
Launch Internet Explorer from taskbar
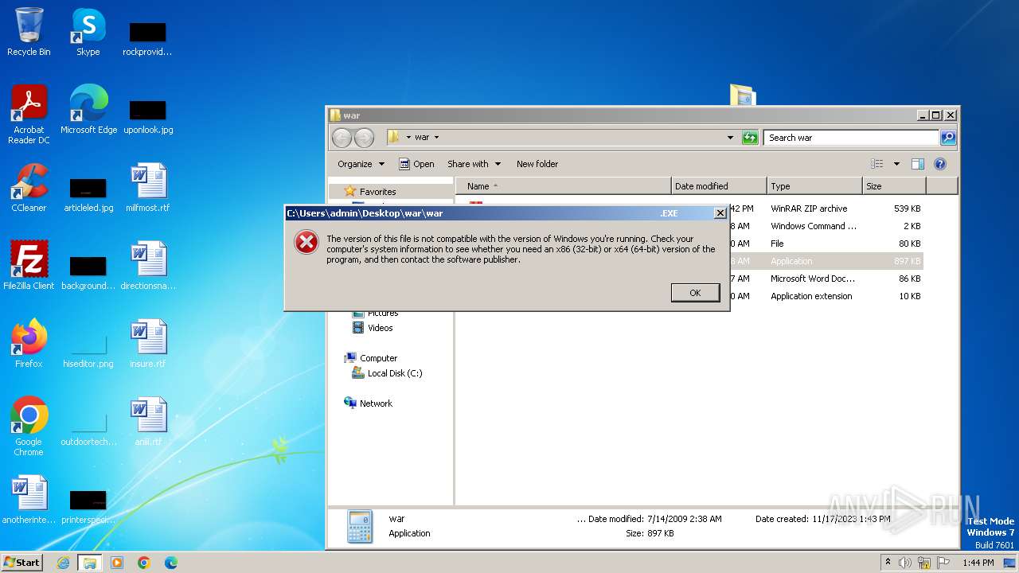[63, 563]
